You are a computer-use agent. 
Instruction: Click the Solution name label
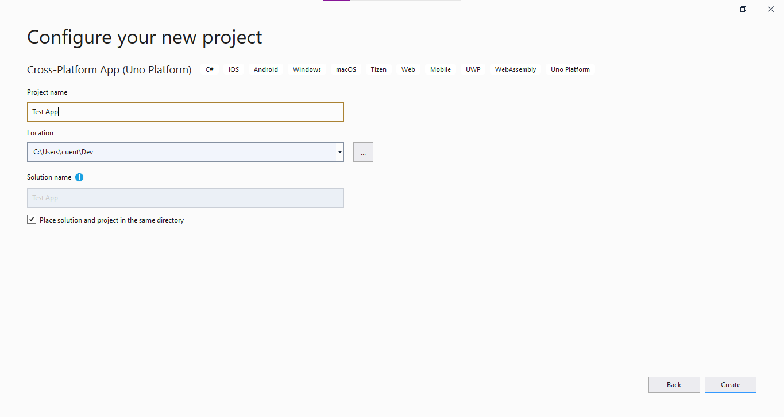pyautogui.click(x=49, y=177)
